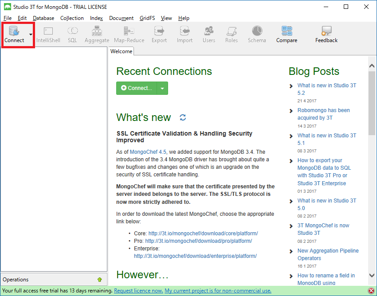Screen dimensions: 377x296
Task: Open the Pro download link
Action: click(x=198, y=241)
